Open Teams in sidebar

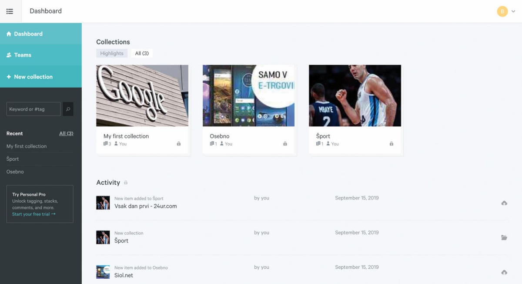tap(41, 55)
